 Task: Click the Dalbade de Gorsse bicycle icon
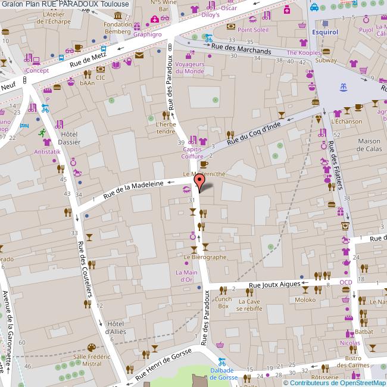click(x=221, y=361)
